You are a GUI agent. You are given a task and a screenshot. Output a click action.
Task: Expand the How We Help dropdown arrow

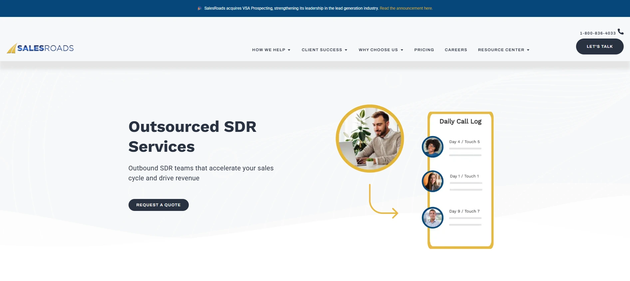click(x=289, y=50)
